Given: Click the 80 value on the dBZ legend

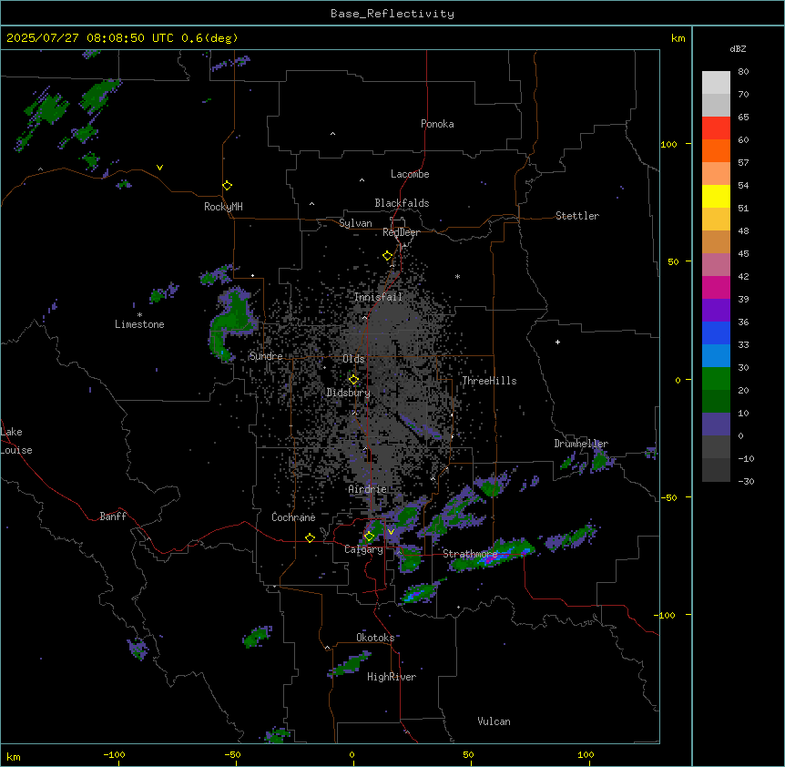Looking at the screenshot, I should click(743, 72).
